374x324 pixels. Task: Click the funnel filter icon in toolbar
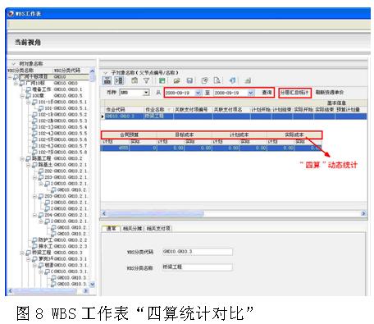147,80
